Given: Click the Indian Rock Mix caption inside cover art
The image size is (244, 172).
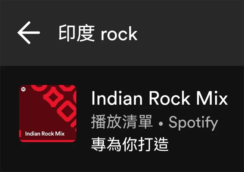Looking at the screenshot, I should pyautogui.click(x=45, y=134).
